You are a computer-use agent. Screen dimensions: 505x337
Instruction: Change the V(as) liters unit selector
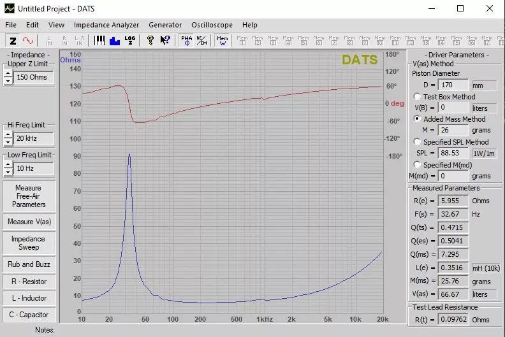coord(485,294)
